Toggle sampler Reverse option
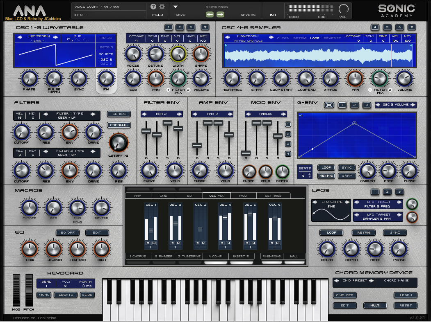 332,38
